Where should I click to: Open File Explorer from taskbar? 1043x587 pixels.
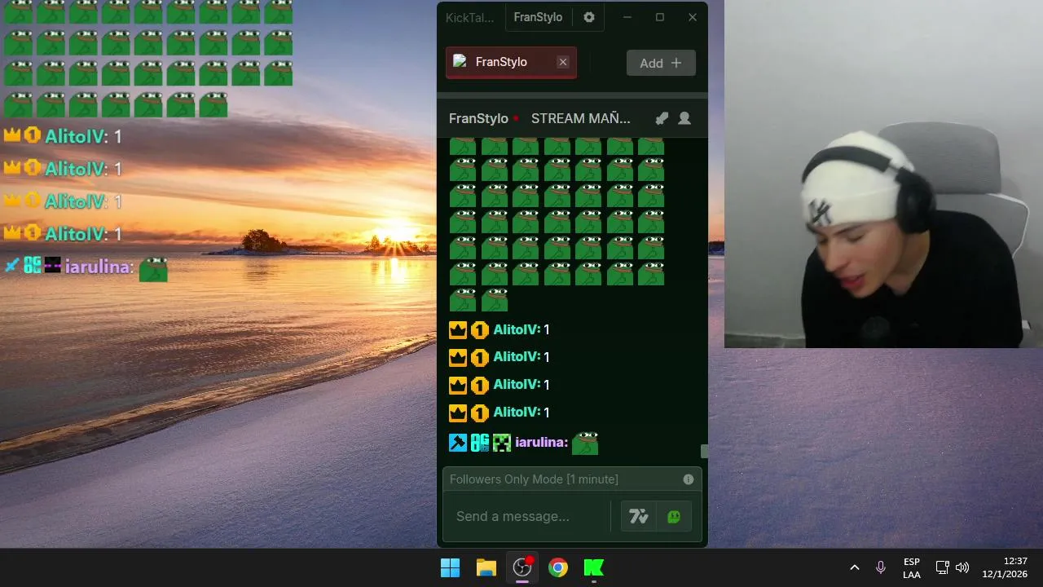pos(486,567)
